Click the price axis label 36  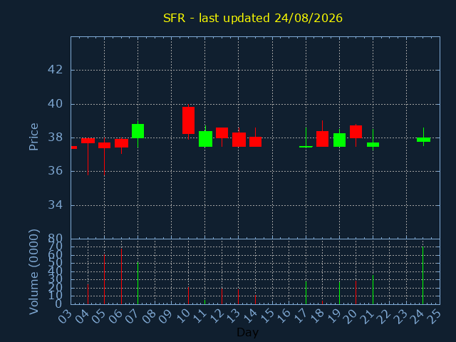tap(55, 171)
